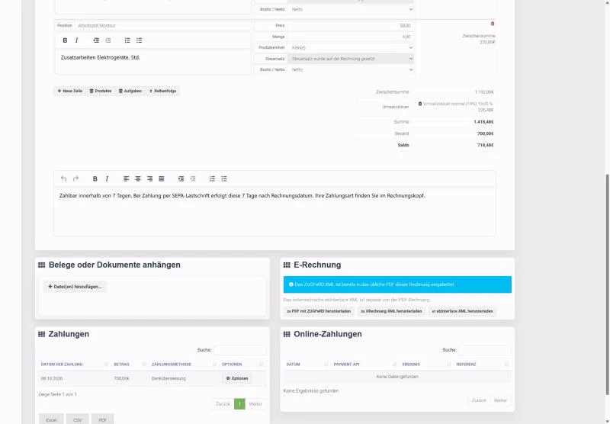This screenshot has width=610, height=424.
Task: Click the Position name field Arbeitszeit Monteur
Action: (163, 26)
